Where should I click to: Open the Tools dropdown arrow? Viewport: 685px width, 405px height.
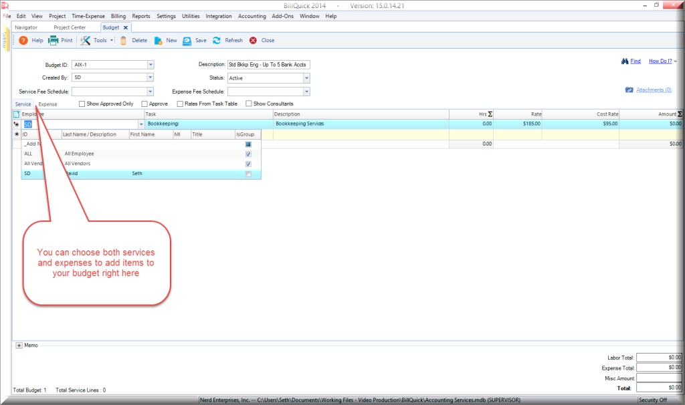(112, 41)
